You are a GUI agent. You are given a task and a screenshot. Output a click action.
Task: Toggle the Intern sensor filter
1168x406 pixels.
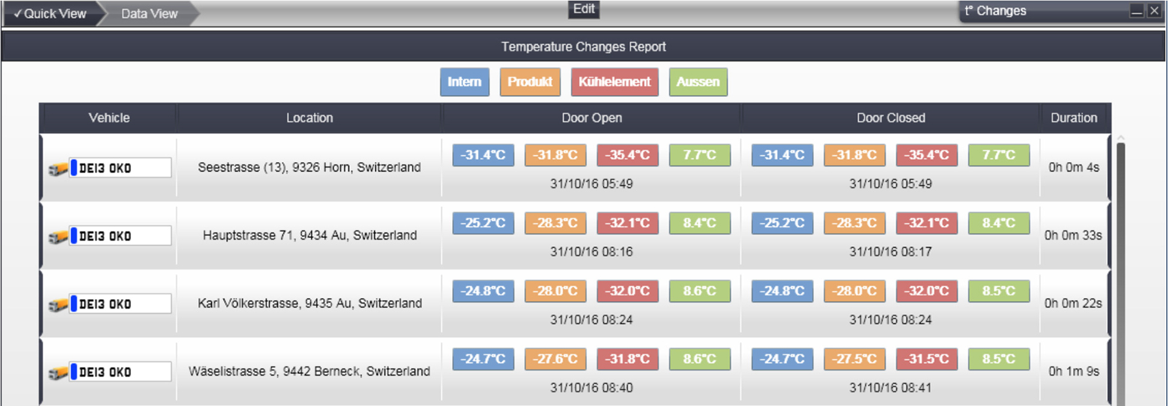[465, 82]
